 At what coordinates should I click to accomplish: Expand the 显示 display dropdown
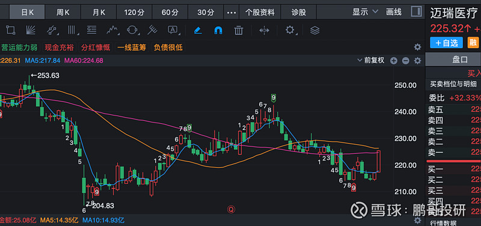pyautogui.click(x=365, y=12)
